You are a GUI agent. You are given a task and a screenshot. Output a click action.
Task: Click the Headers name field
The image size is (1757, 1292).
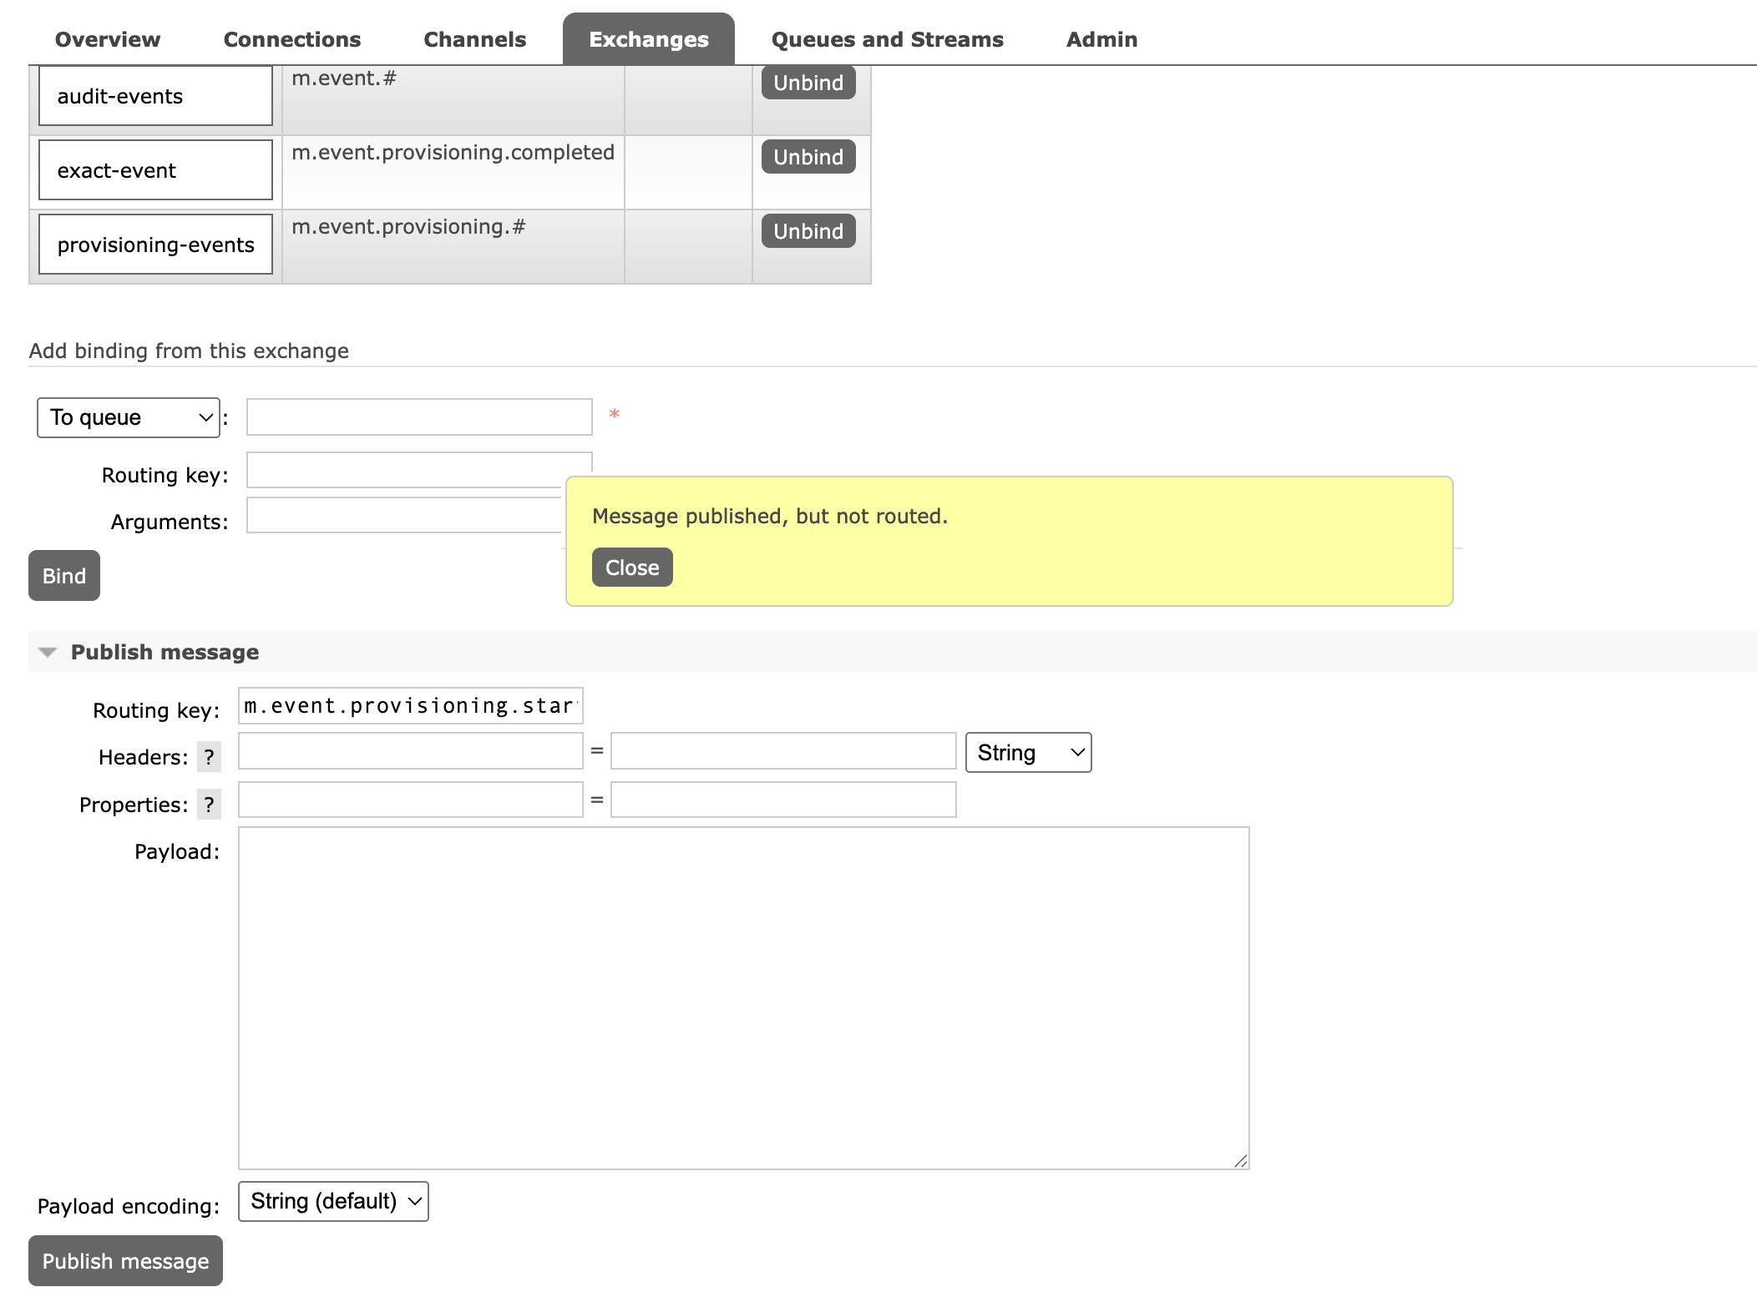pyautogui.click(x=410, y=751)
